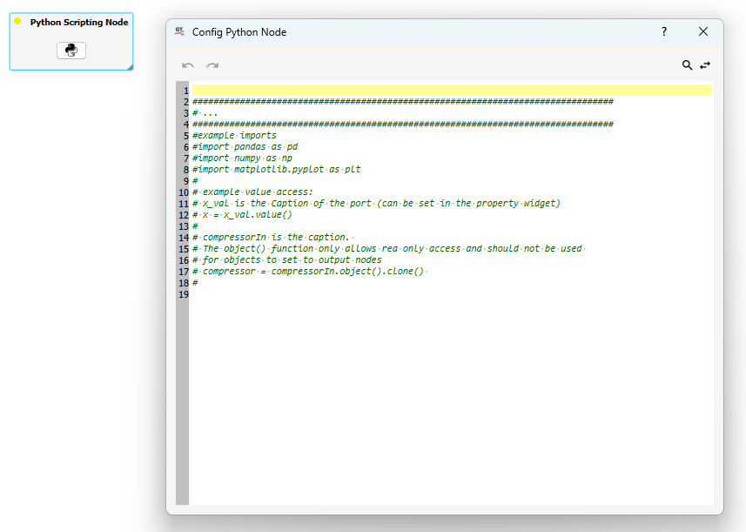This screenshot has width=746, height=532.
Task: Click the Config Python Node window icon
Action: (179, 31)
